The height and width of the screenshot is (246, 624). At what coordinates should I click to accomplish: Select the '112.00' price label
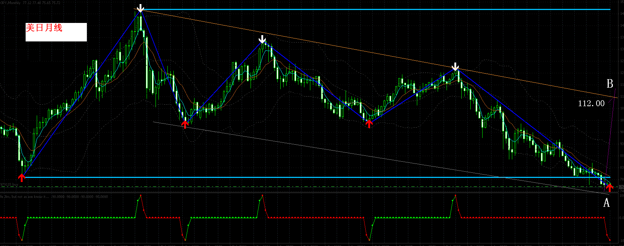591,103
